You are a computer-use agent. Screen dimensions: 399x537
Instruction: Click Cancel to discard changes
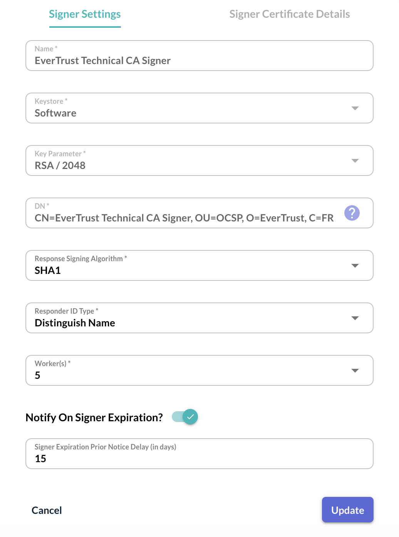(x=46, y=510)
